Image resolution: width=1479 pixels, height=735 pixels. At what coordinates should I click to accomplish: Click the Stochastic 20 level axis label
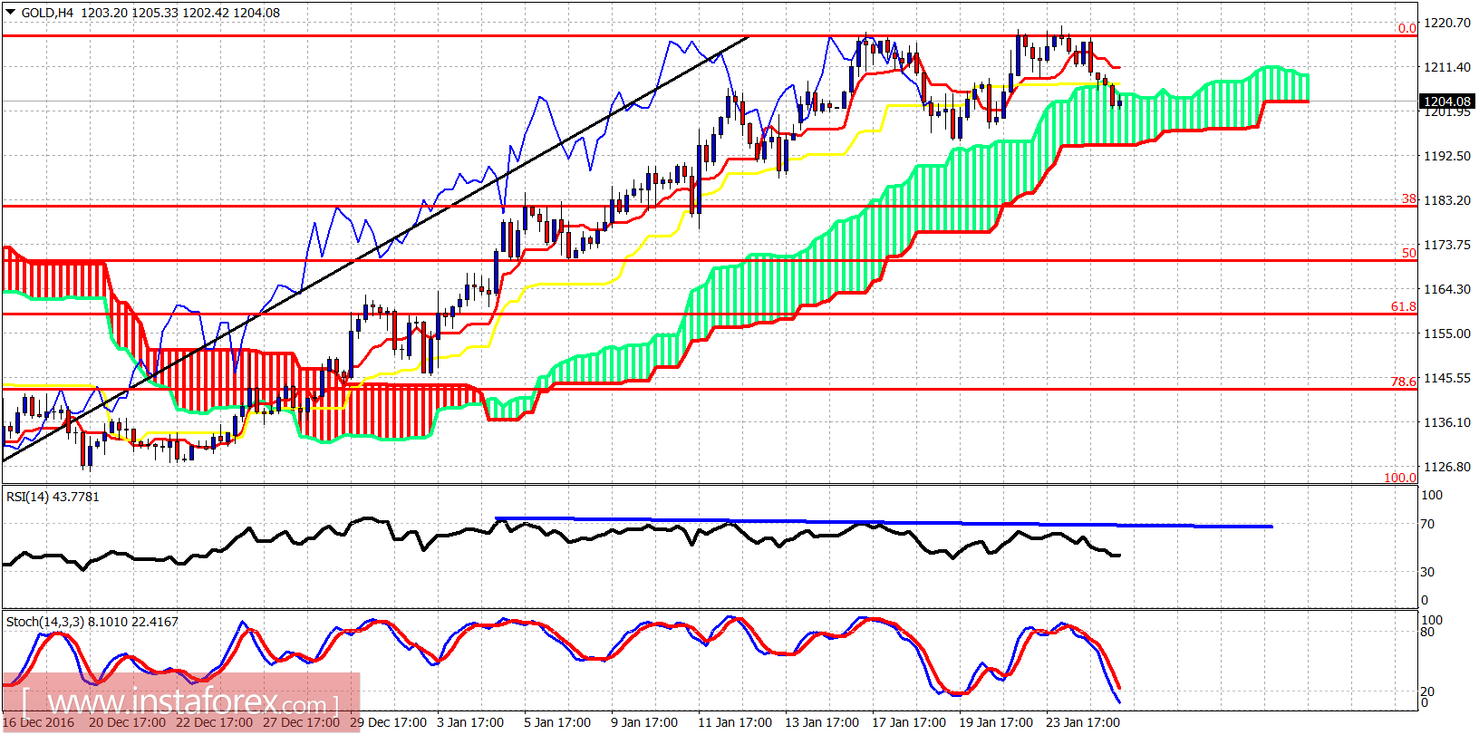tap(1427, 691)
